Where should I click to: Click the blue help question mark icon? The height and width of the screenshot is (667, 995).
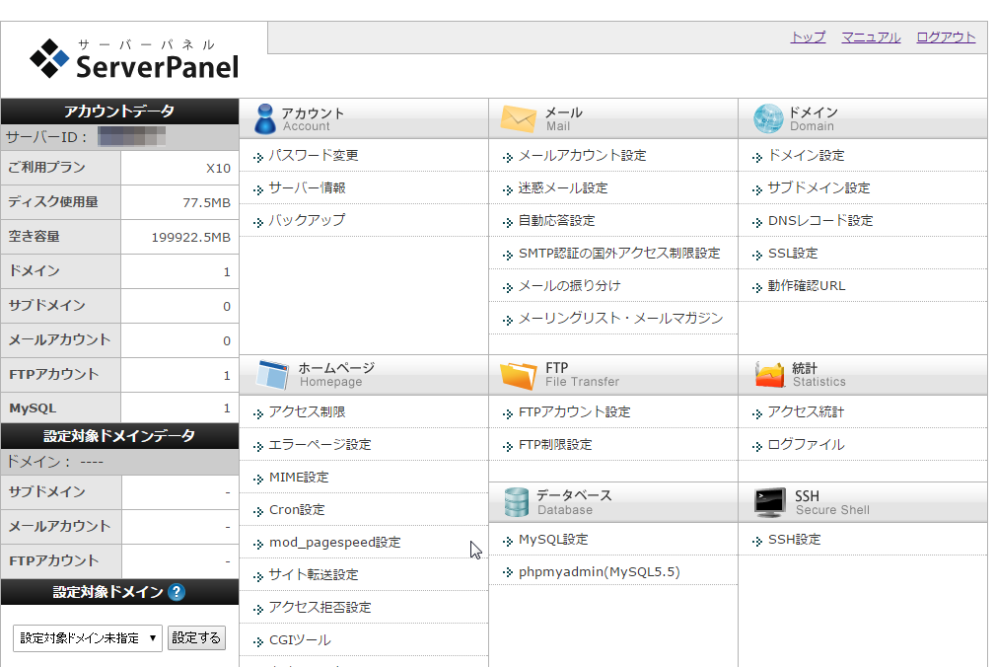tap(177, 592)
